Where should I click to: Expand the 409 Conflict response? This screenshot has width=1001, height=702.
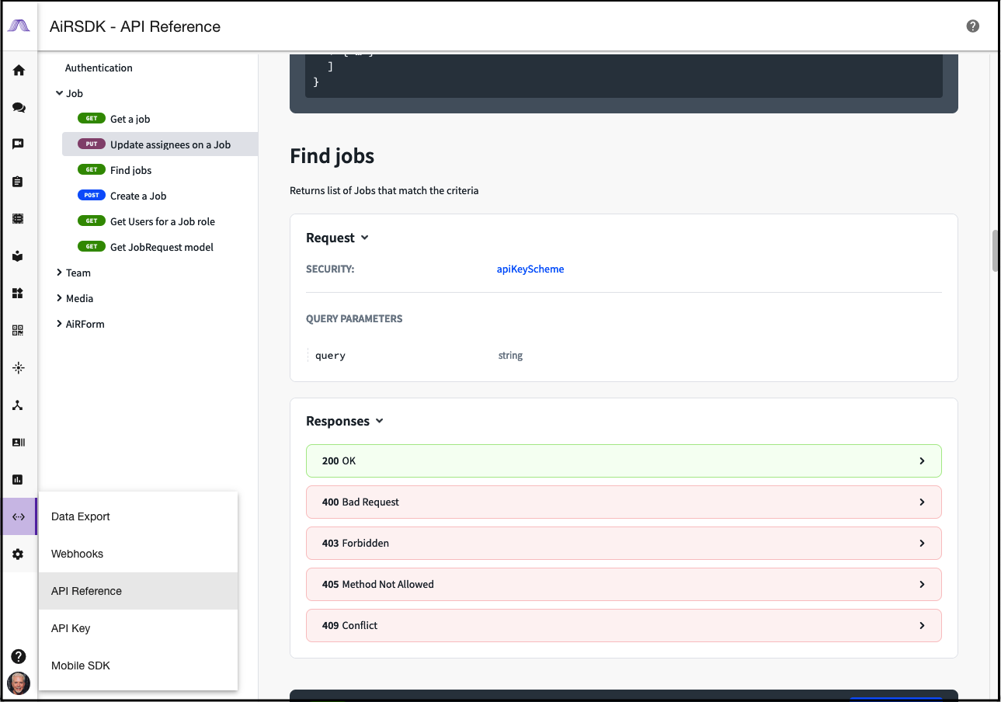click(624, 625)
